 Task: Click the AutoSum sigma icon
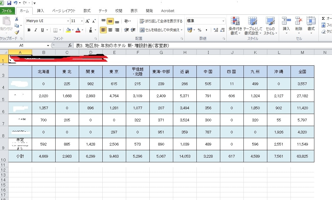click(x=323, y=19)
